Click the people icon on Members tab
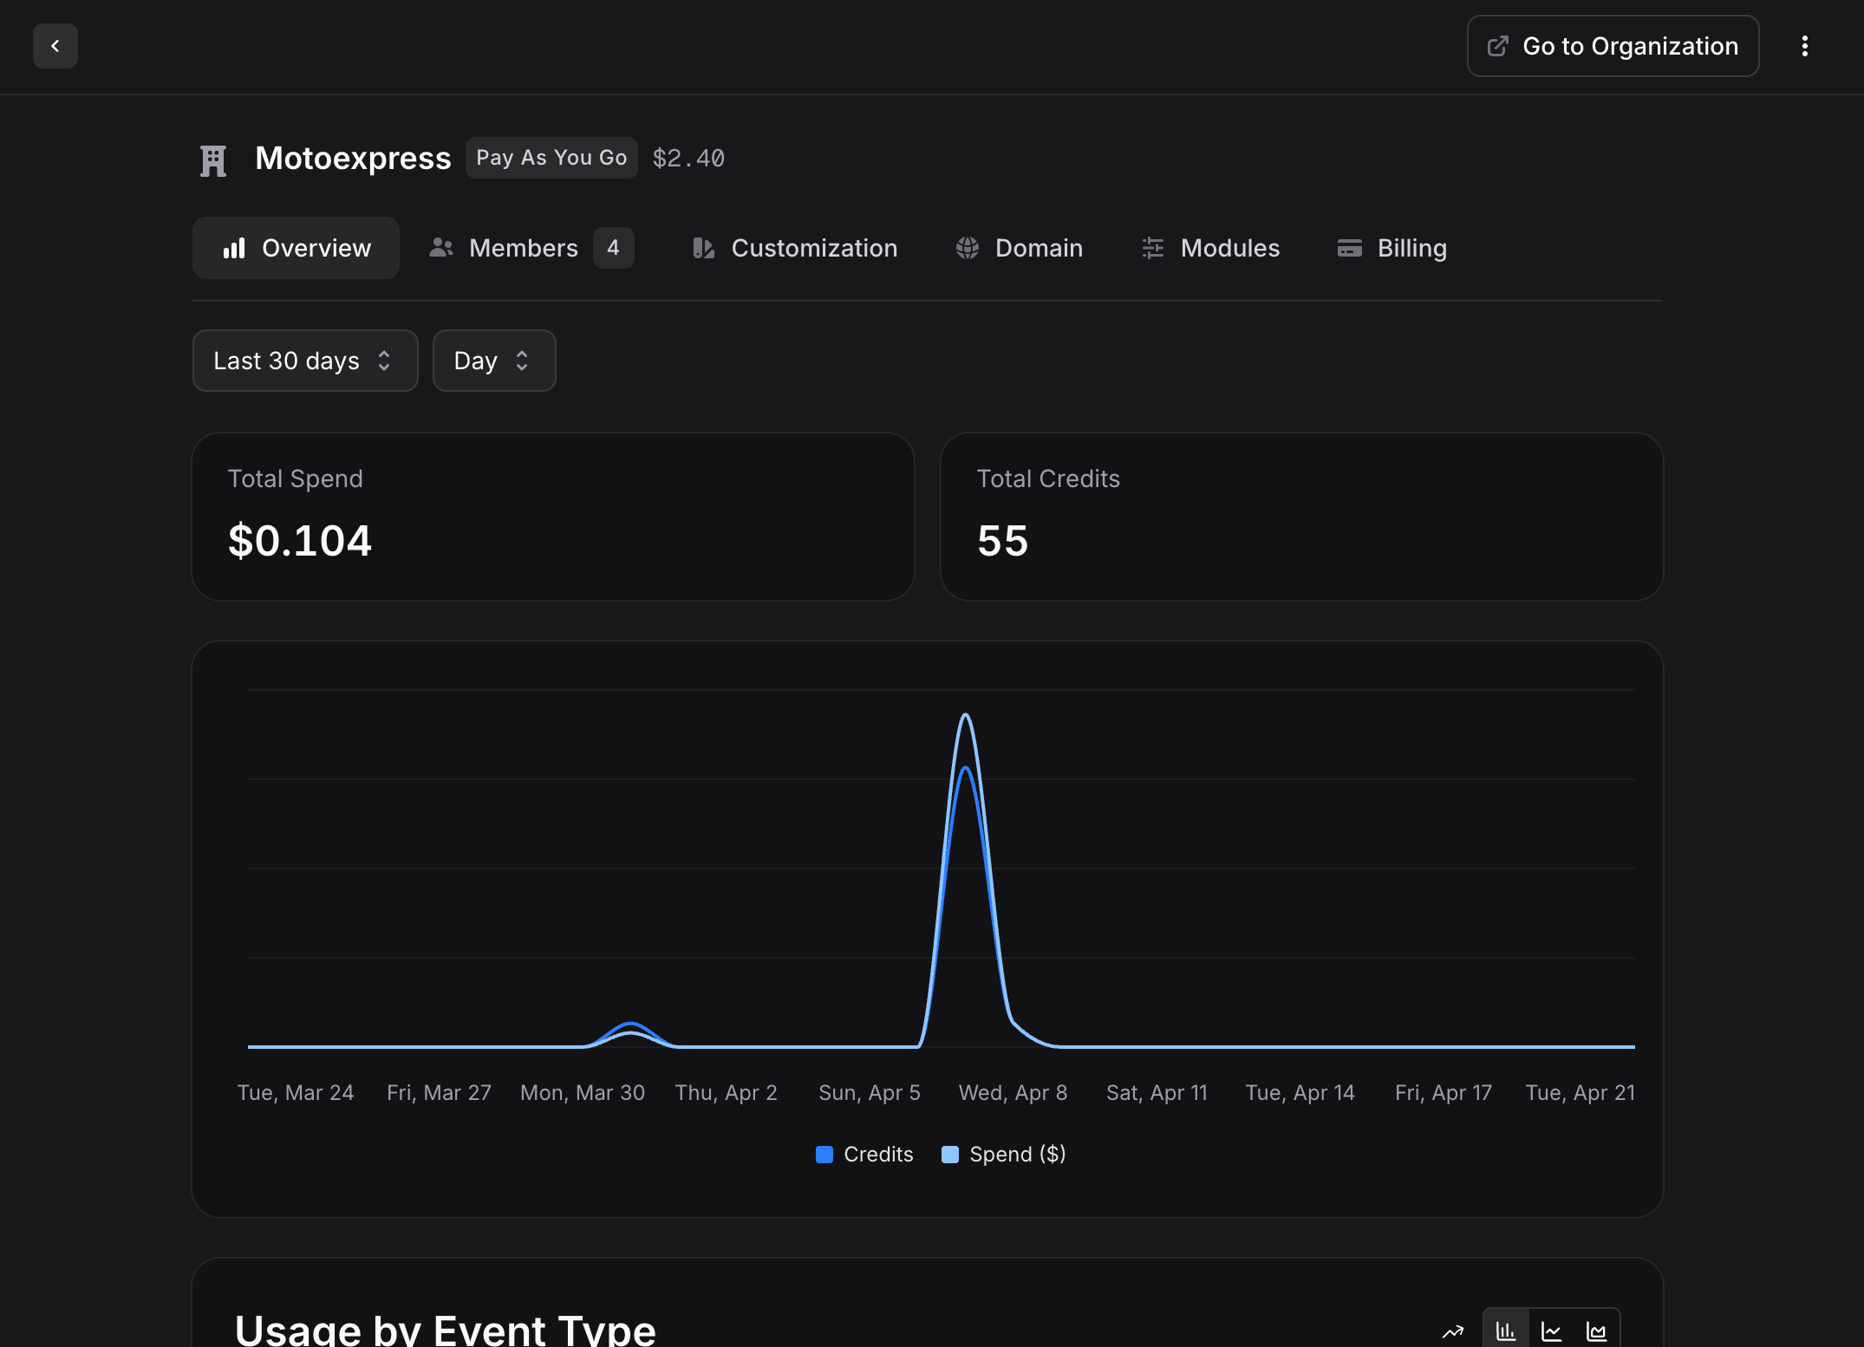 pyautogui.click(x=441, y=248)
